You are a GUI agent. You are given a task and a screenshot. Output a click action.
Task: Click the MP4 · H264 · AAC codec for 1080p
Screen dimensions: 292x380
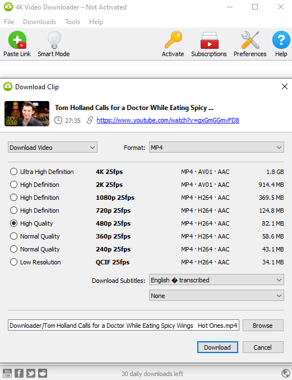click(x=205, y=198)
